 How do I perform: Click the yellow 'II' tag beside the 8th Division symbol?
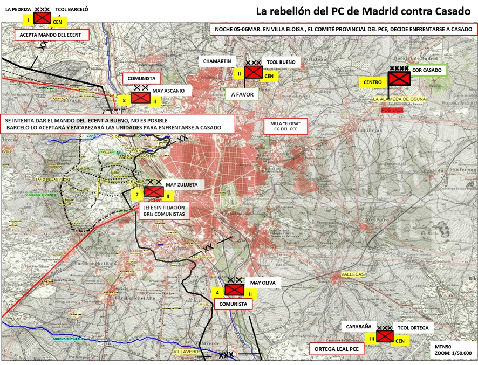155,101
